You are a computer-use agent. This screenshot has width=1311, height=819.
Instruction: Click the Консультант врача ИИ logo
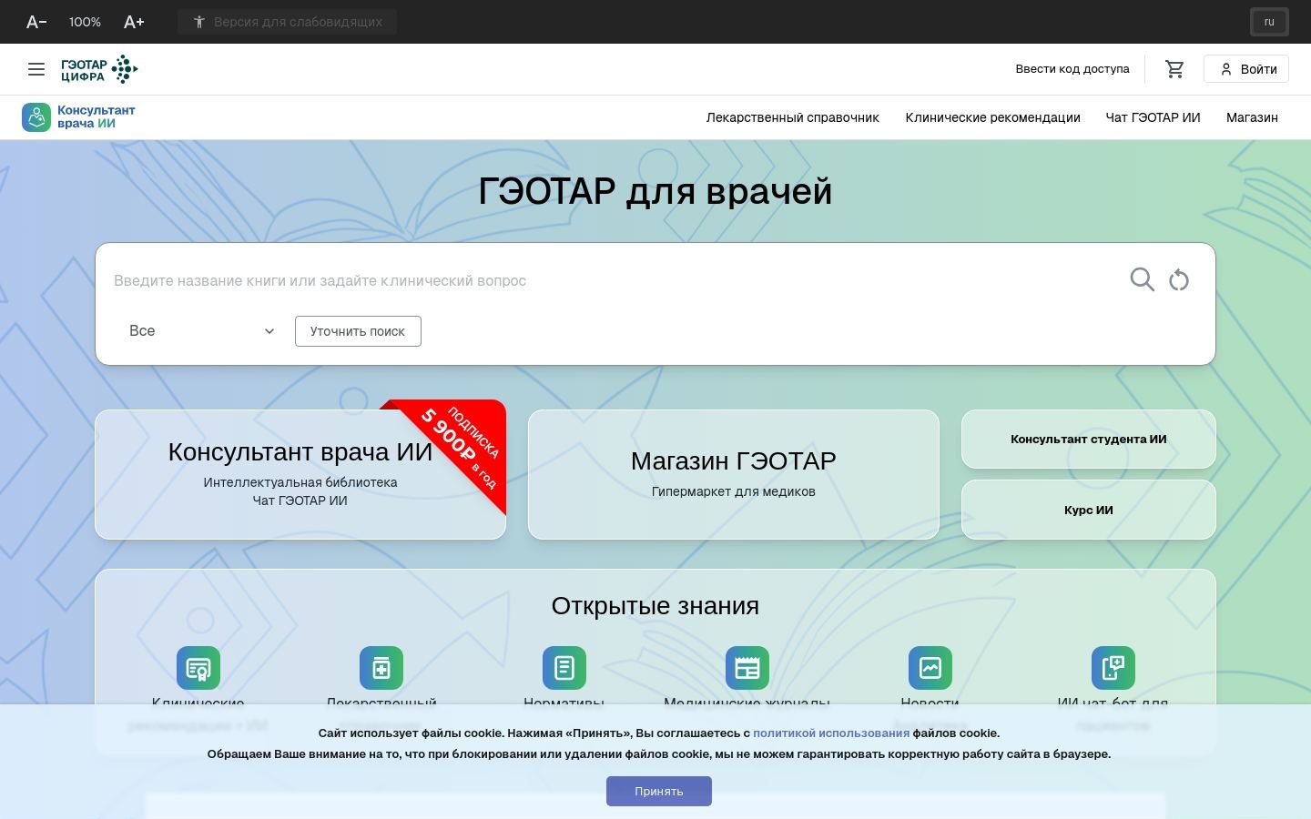79,117
